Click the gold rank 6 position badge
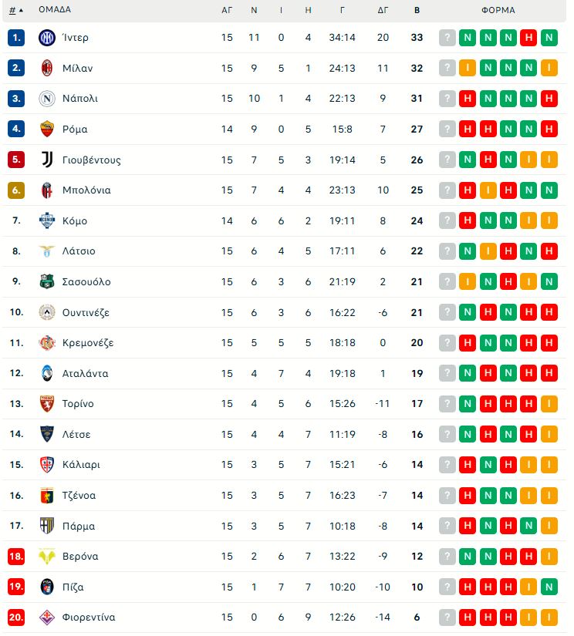This screenshot has width=574, height=636. tap(17, 190)
